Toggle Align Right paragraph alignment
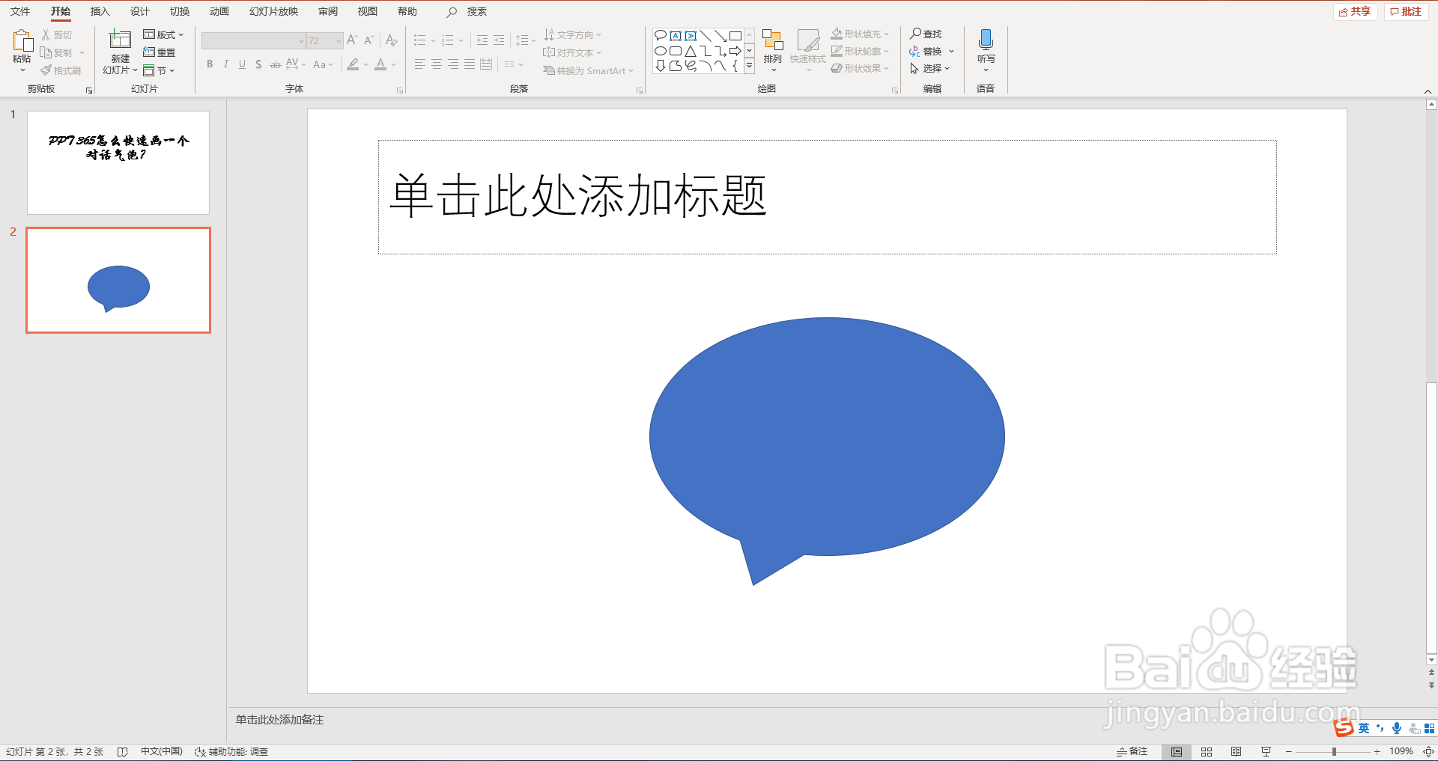The image size is (1438, 761). pyautogui.click(x=453, y=64)
